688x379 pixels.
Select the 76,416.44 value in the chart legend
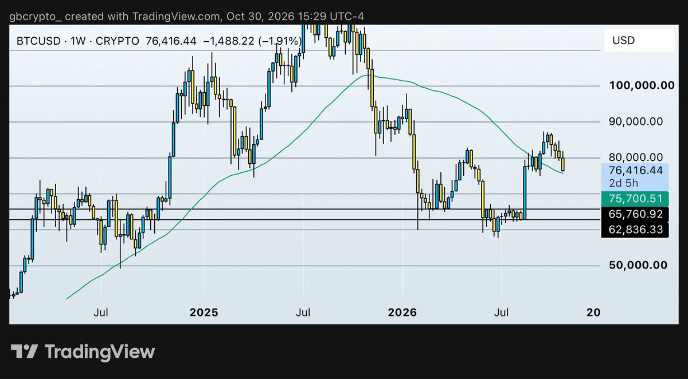[171, 41]
